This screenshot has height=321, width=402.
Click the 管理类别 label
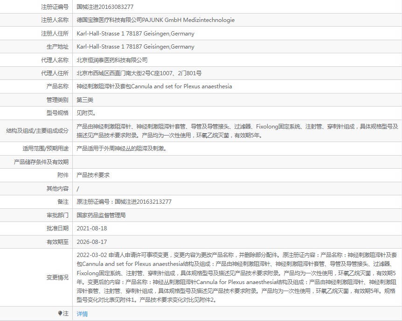(x=58, y=100)
